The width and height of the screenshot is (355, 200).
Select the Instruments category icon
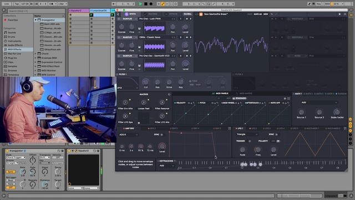[x=6, y=41]
